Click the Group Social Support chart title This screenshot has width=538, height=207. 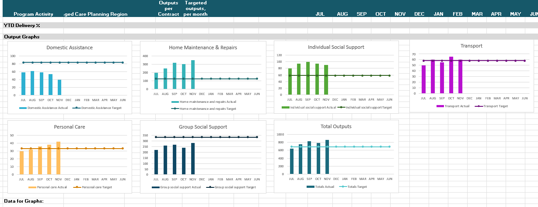[203, 127]
